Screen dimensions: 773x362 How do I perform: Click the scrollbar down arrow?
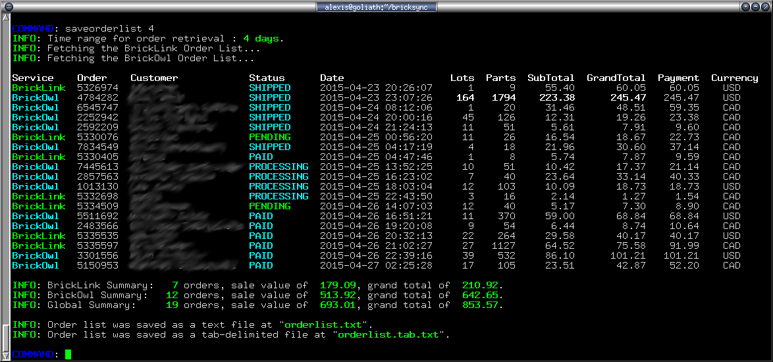[x=5, y=356]
